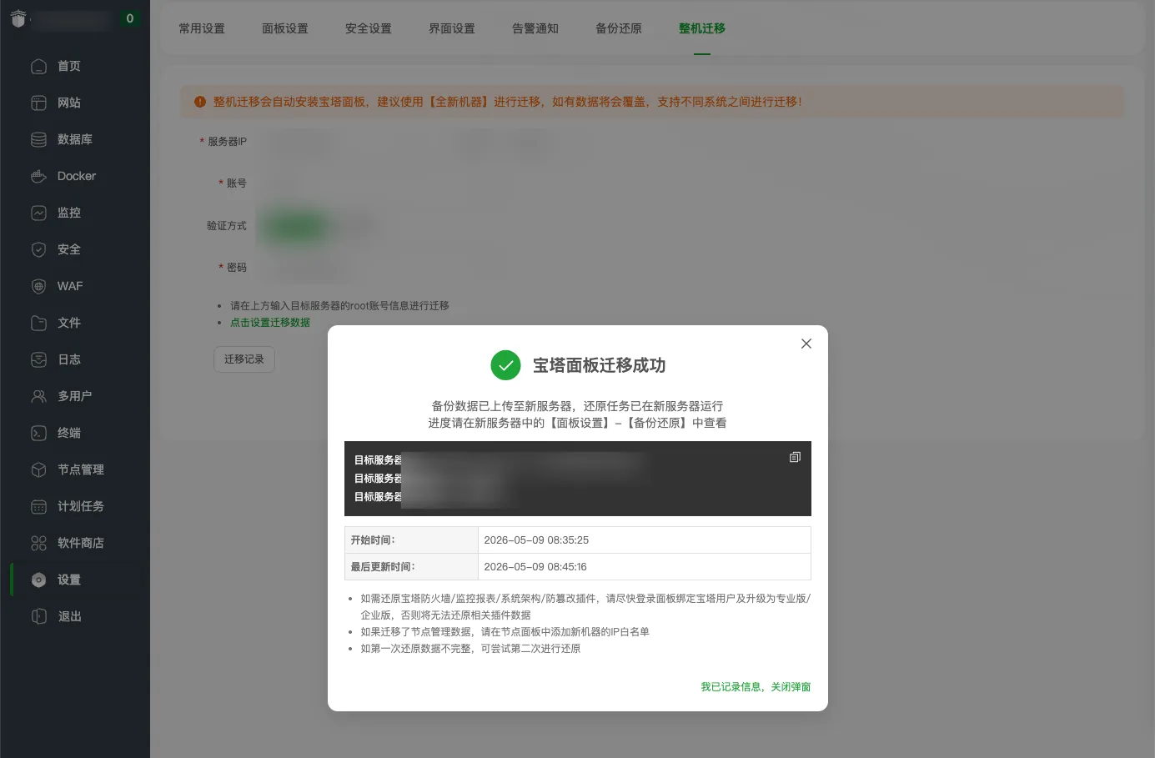Click the 监控 monitoring icon
Viewport: 1155px width, 758px height.
coord(38,213)
